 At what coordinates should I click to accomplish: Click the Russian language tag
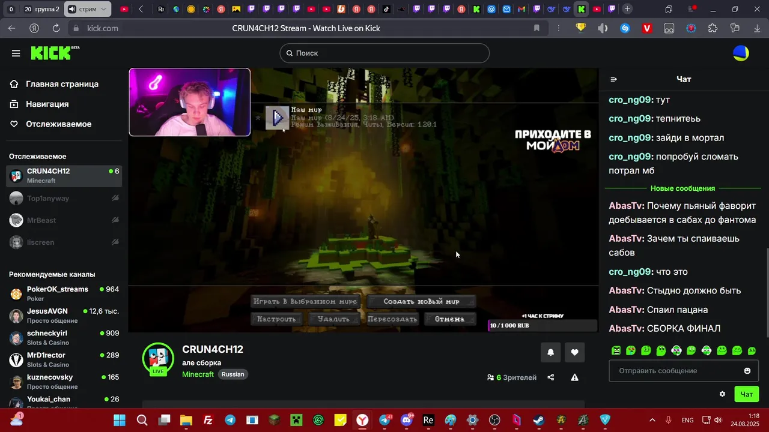(233, 374)
